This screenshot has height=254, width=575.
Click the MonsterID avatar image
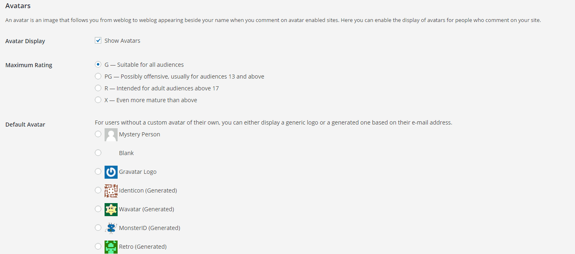111,228
